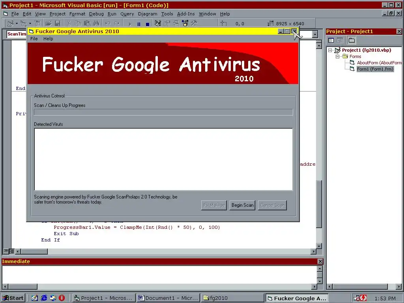Image resolution: width=404 pixels, height=303 pixels.
Task: Click the Windows Start button
Action: pos(13,298)
